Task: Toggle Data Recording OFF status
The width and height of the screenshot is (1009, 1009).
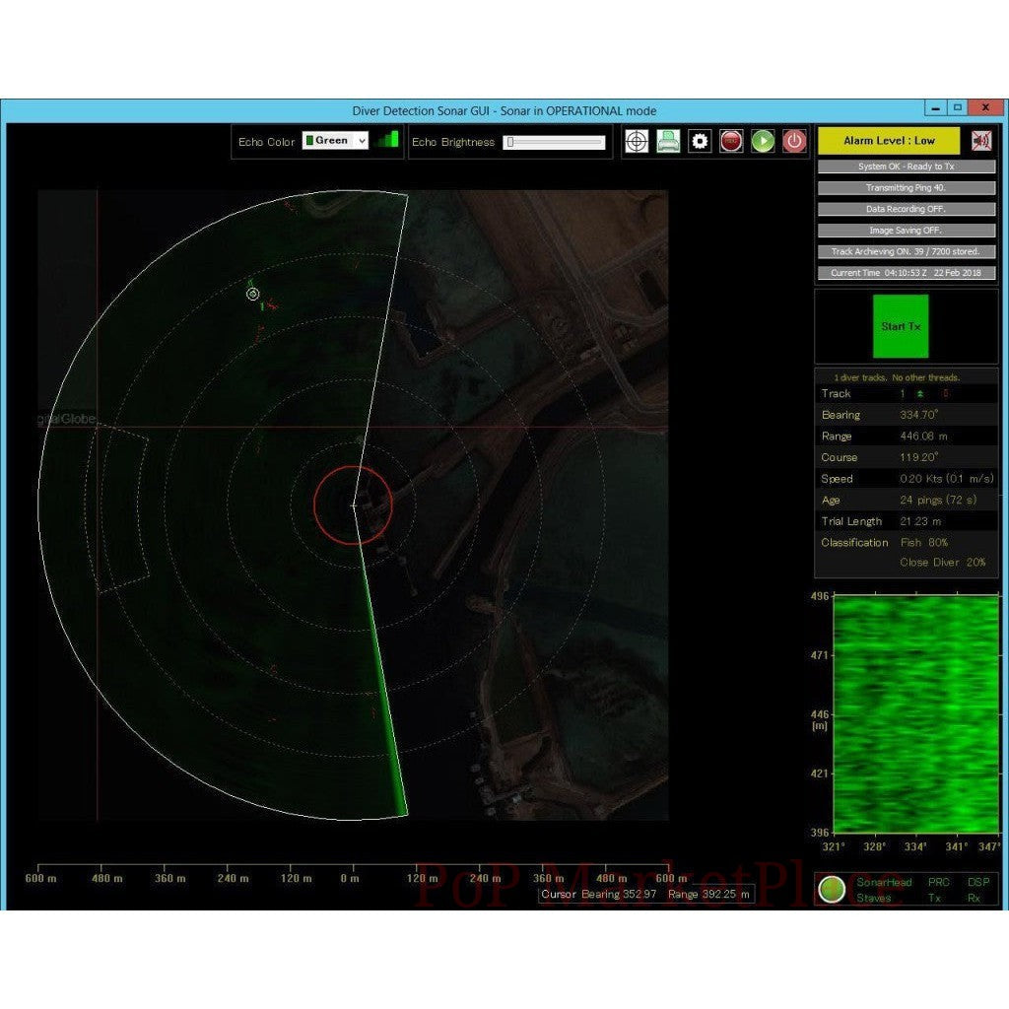Action: point(907,209)
